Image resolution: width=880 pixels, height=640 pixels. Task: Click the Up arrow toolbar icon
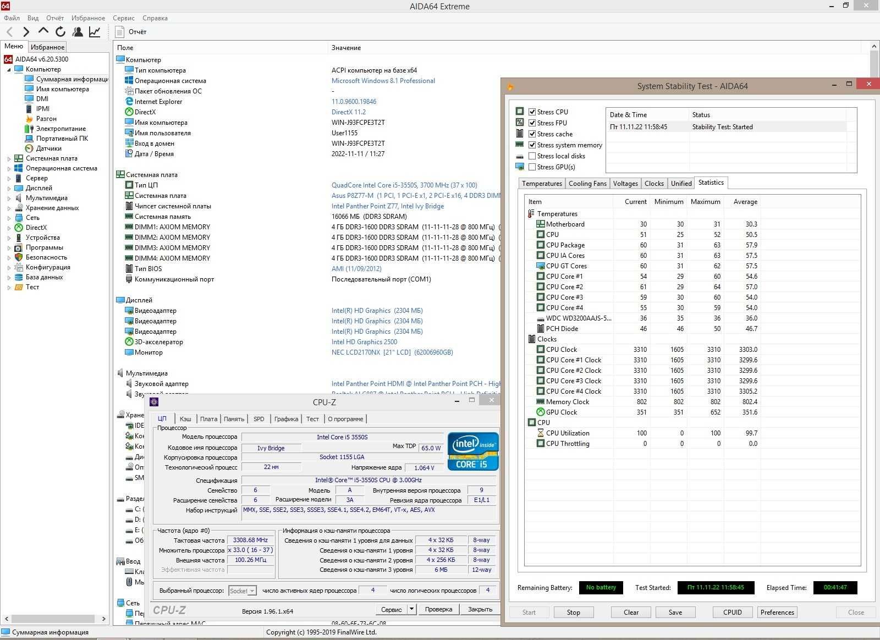click(43, 31)
